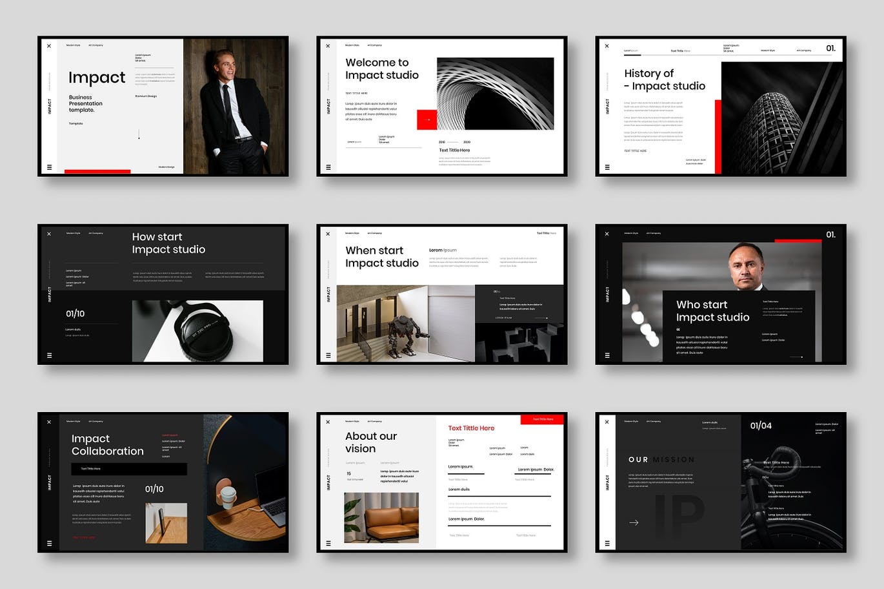Click the red arrow square on the Welcome slide
The height and width of the screenshot is (589, 884).
click(427, 119)
